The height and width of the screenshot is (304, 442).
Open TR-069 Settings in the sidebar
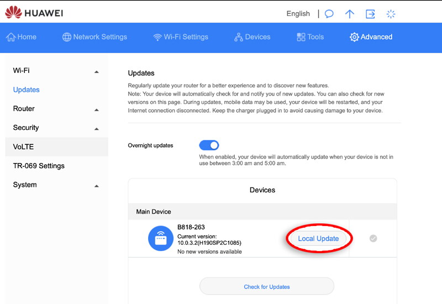(x=39, y=166)
